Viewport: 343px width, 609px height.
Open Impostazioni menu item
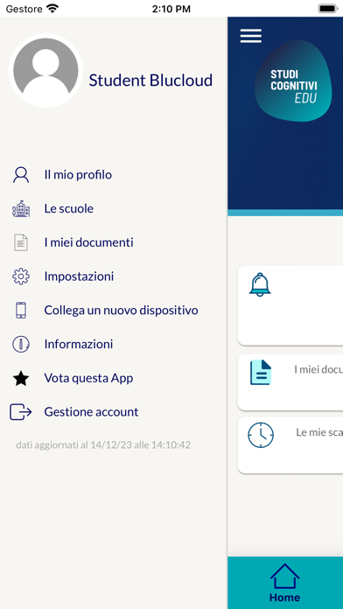[79, 276]
